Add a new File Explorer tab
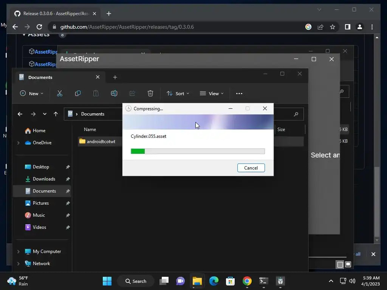This screenshot has width=387, height=290. point(115,77)
